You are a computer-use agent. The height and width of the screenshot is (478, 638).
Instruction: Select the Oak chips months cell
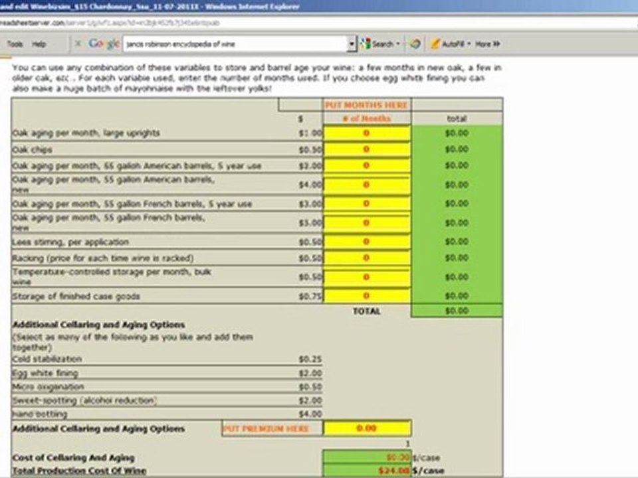pos(367,149)
